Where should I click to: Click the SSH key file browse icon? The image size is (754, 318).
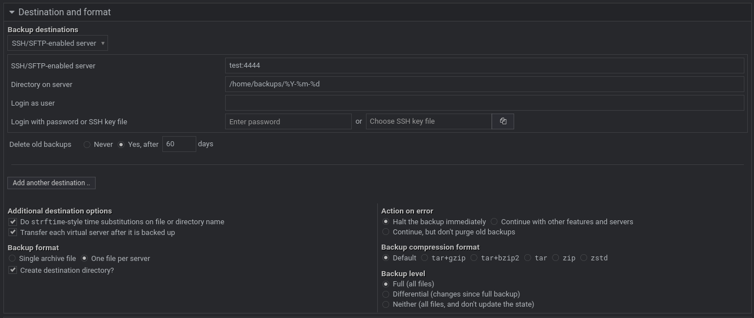coord(503,121)
